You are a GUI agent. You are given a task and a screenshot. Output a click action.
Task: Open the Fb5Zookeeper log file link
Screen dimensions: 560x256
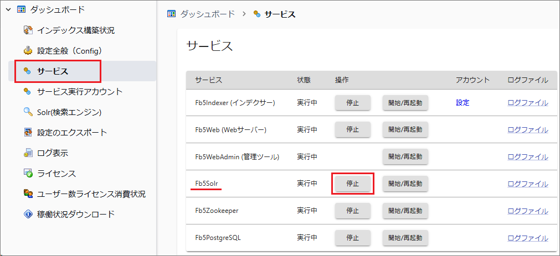coord(527,211)
